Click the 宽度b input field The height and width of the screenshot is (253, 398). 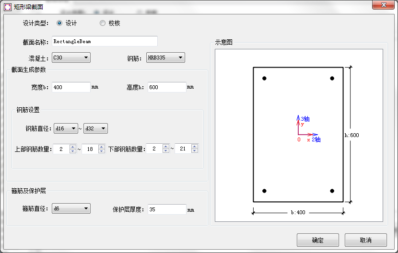(x=71, y=87)
